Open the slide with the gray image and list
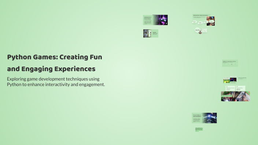The width and height of the screenshot is (258, 145). [x=151, y=33]
